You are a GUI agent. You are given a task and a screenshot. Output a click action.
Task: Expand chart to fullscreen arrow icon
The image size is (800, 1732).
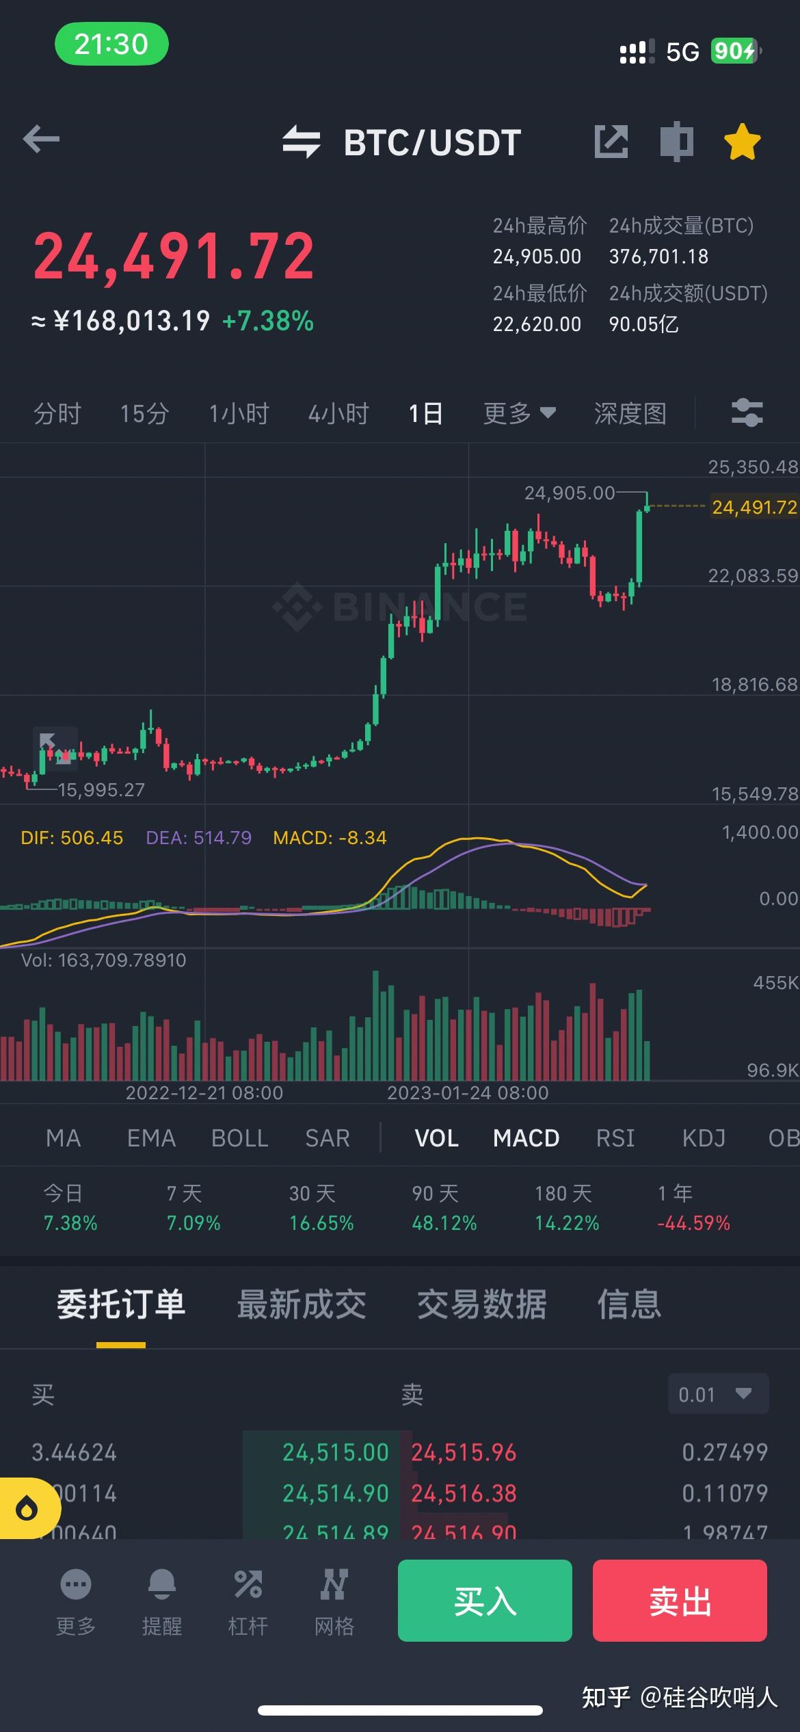(x=55, y=748)
